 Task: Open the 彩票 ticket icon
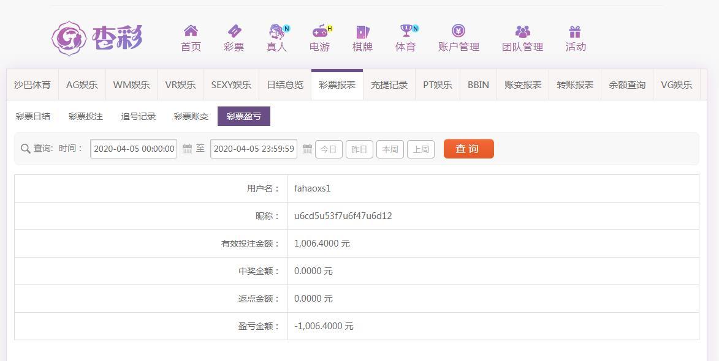click(234, 31)
